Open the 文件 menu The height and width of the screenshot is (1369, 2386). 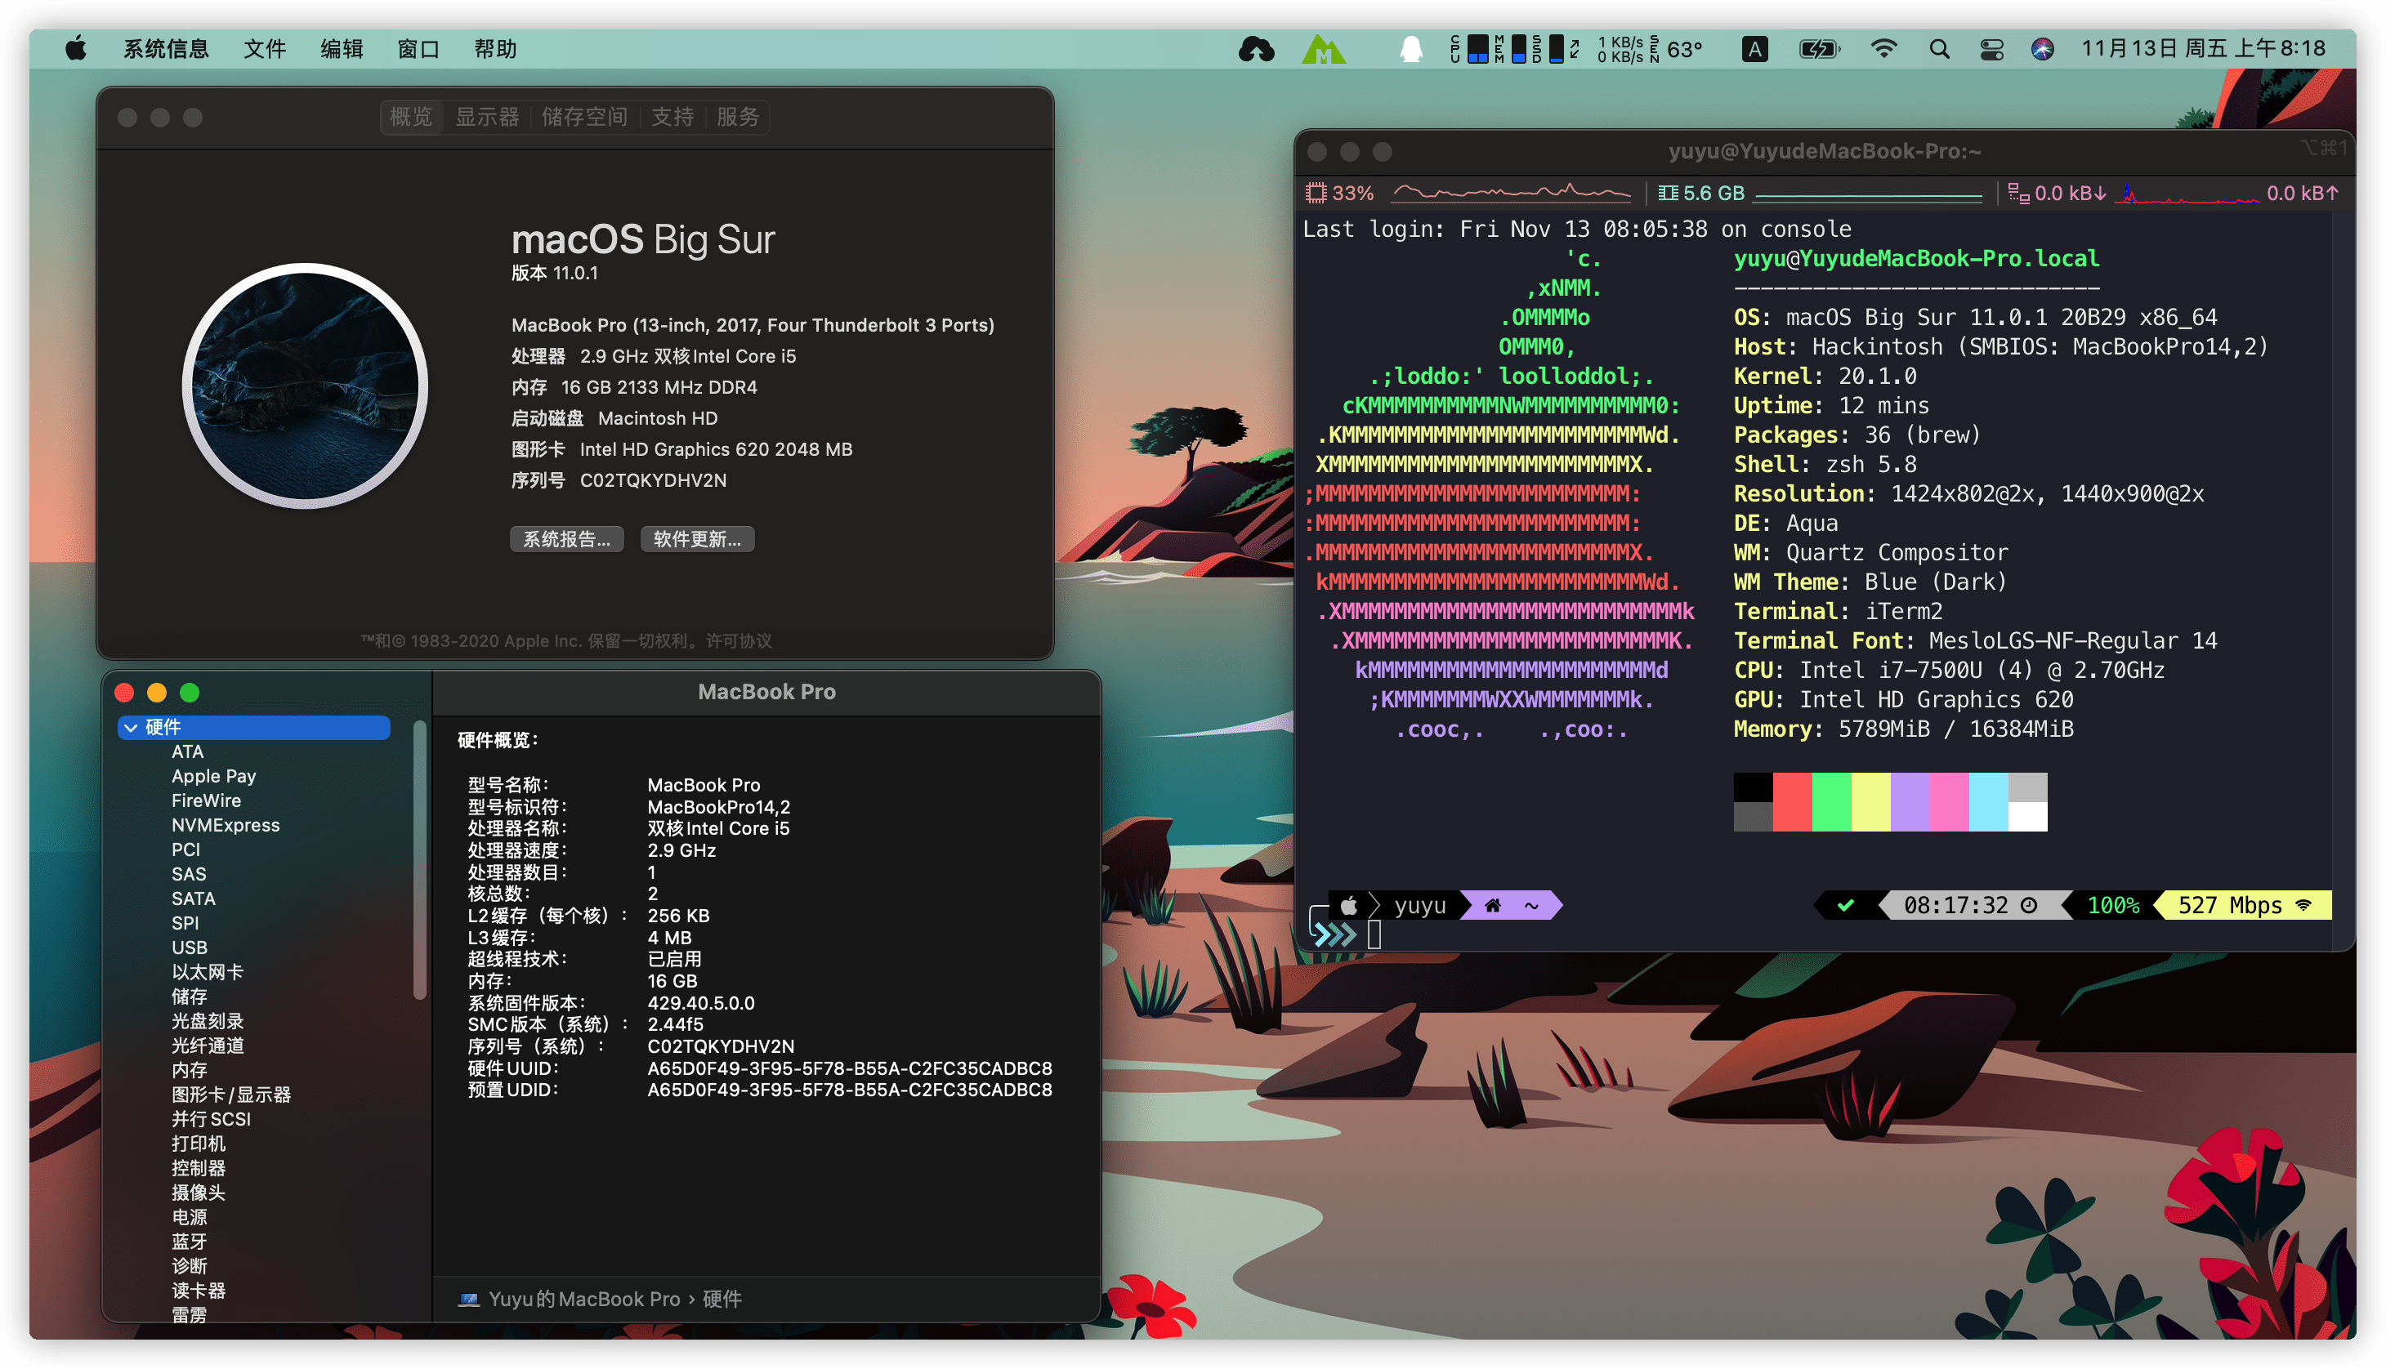(x=264, y=49)
